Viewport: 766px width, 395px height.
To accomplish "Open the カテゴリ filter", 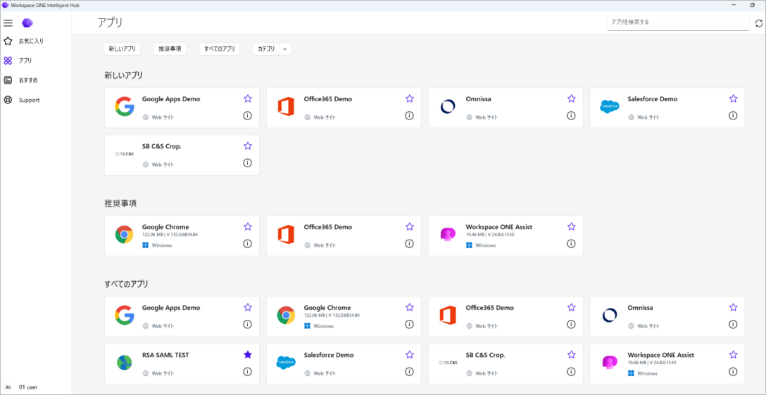I will (x=266, y=48).
